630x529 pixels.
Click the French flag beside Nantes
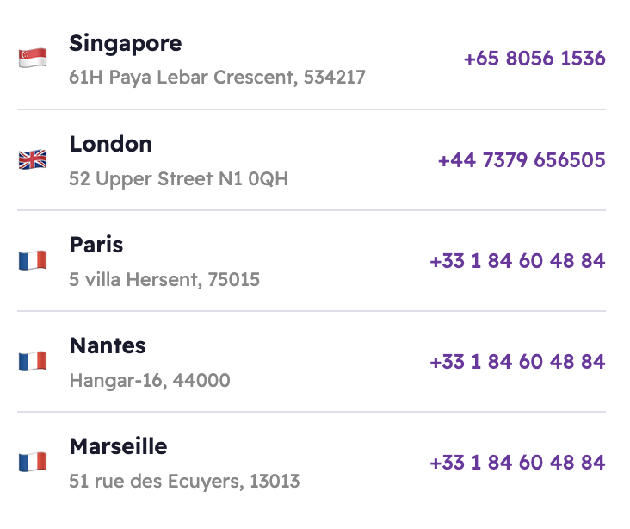click(33, 361)
